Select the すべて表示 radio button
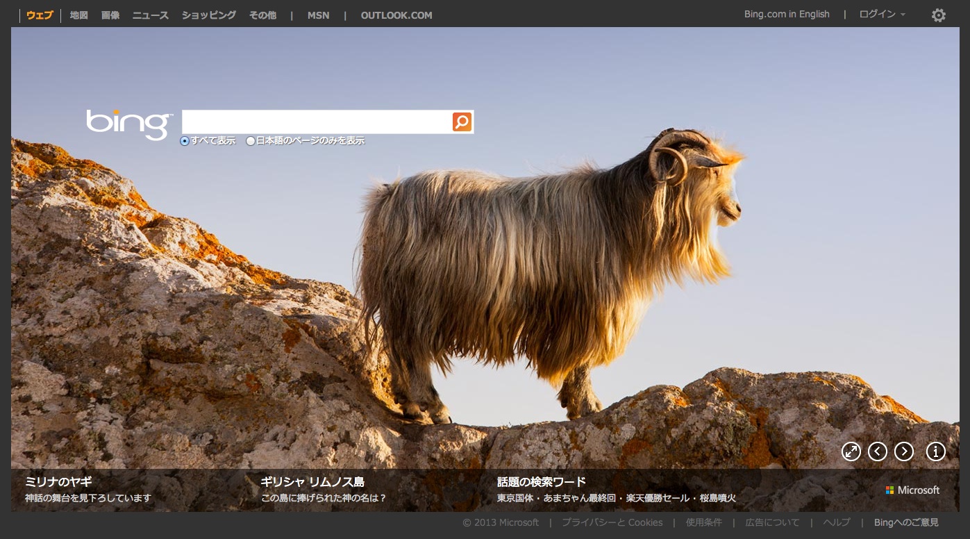Viewport: 970px width, 539px height. click(185, 141)
